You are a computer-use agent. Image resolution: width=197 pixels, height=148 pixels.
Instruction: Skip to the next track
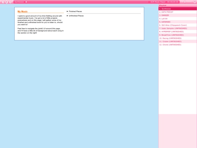(x=10, y=2)
